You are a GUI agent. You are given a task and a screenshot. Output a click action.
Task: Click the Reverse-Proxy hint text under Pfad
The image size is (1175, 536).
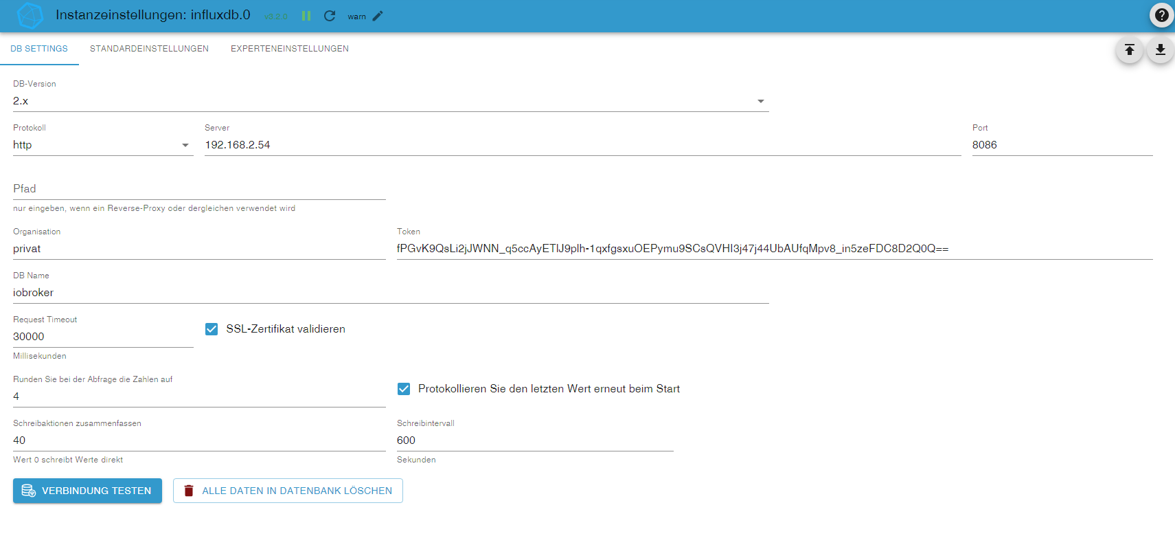pos(154,208)
